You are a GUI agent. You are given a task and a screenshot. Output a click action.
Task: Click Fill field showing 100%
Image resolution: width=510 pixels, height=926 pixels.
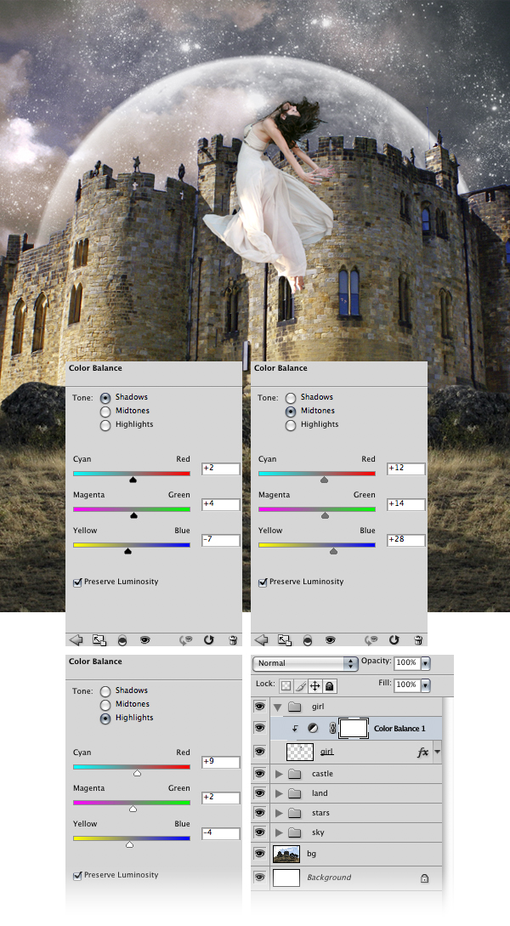coord(406,685)
